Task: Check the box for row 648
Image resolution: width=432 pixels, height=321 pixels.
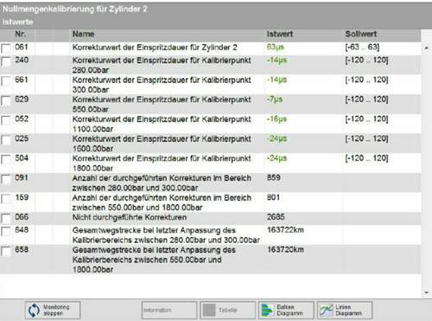Action: [6, 232]
